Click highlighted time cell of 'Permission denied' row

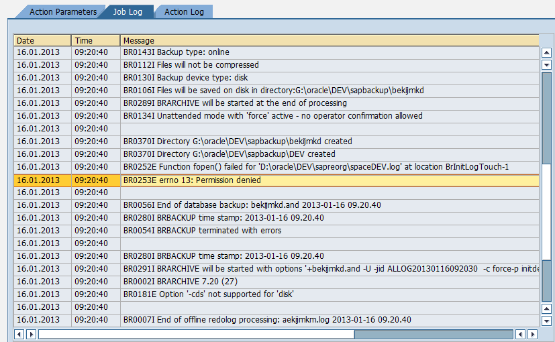pyautogui.click(x=96, y=180)
